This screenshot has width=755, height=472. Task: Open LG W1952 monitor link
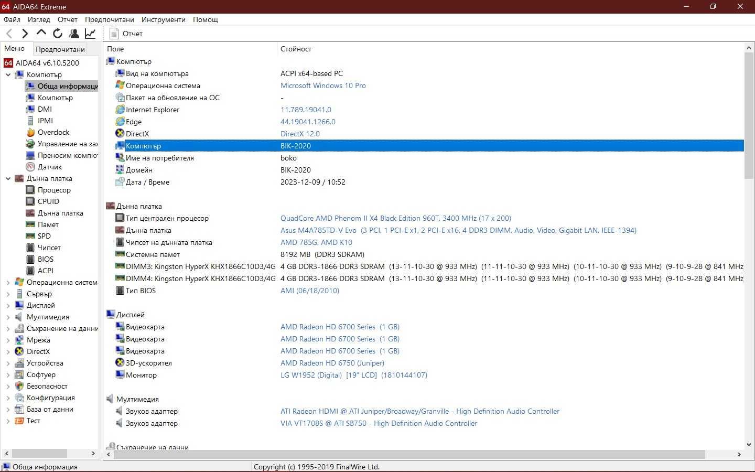(354, 375)
